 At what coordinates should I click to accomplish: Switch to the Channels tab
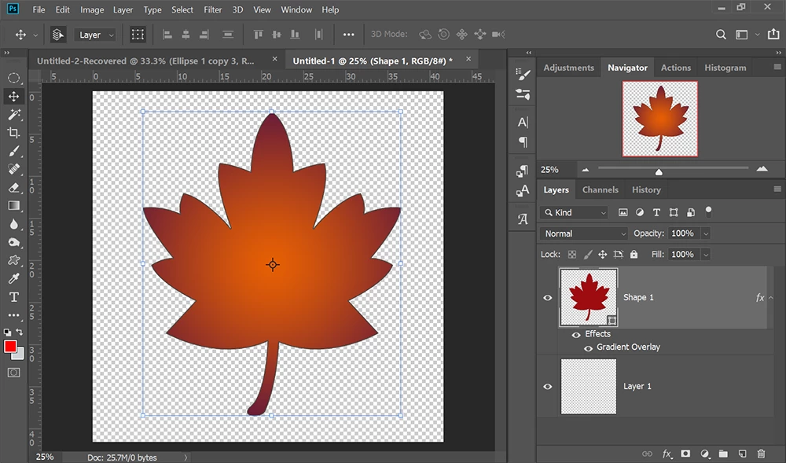600,189
